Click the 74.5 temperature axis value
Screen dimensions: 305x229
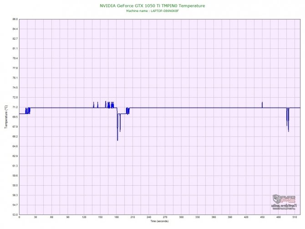click(15, 88)
